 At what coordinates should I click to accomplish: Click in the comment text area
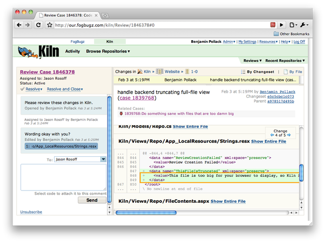click(63, 177)
